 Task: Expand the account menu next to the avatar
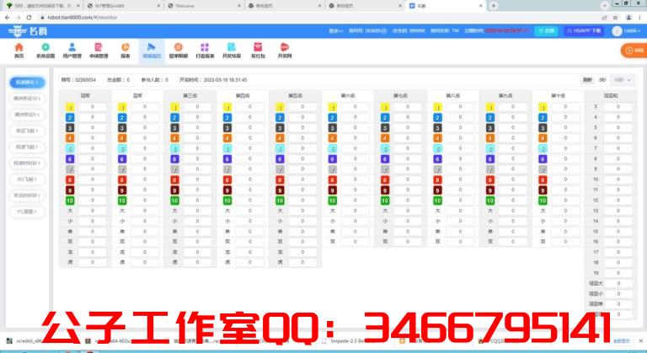(632, 31)
